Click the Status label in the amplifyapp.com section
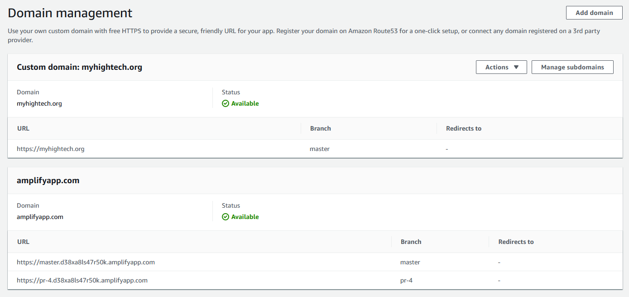Screen dimensions: 629x297 [231, 205]
